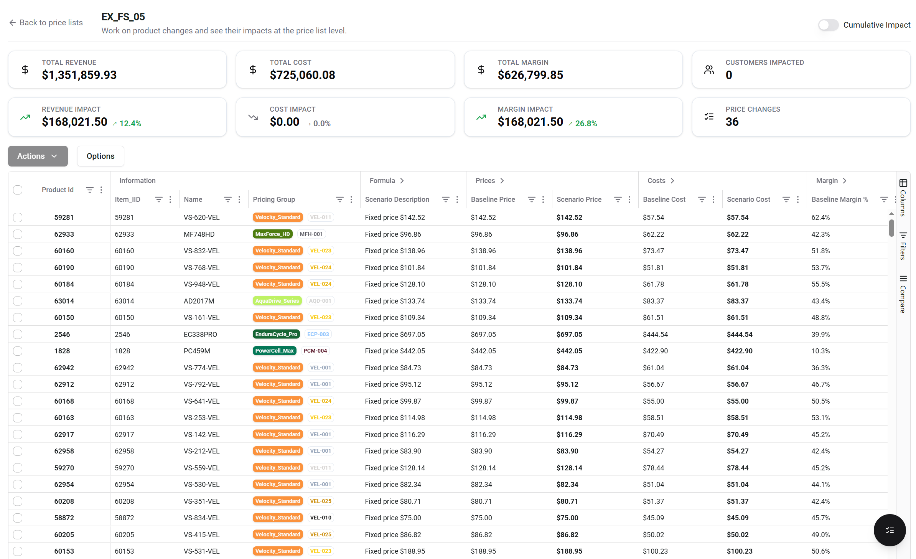Open the floating action button at bottom right
The height and width of the screenshot is (559, 916).
tap(890, 530)
